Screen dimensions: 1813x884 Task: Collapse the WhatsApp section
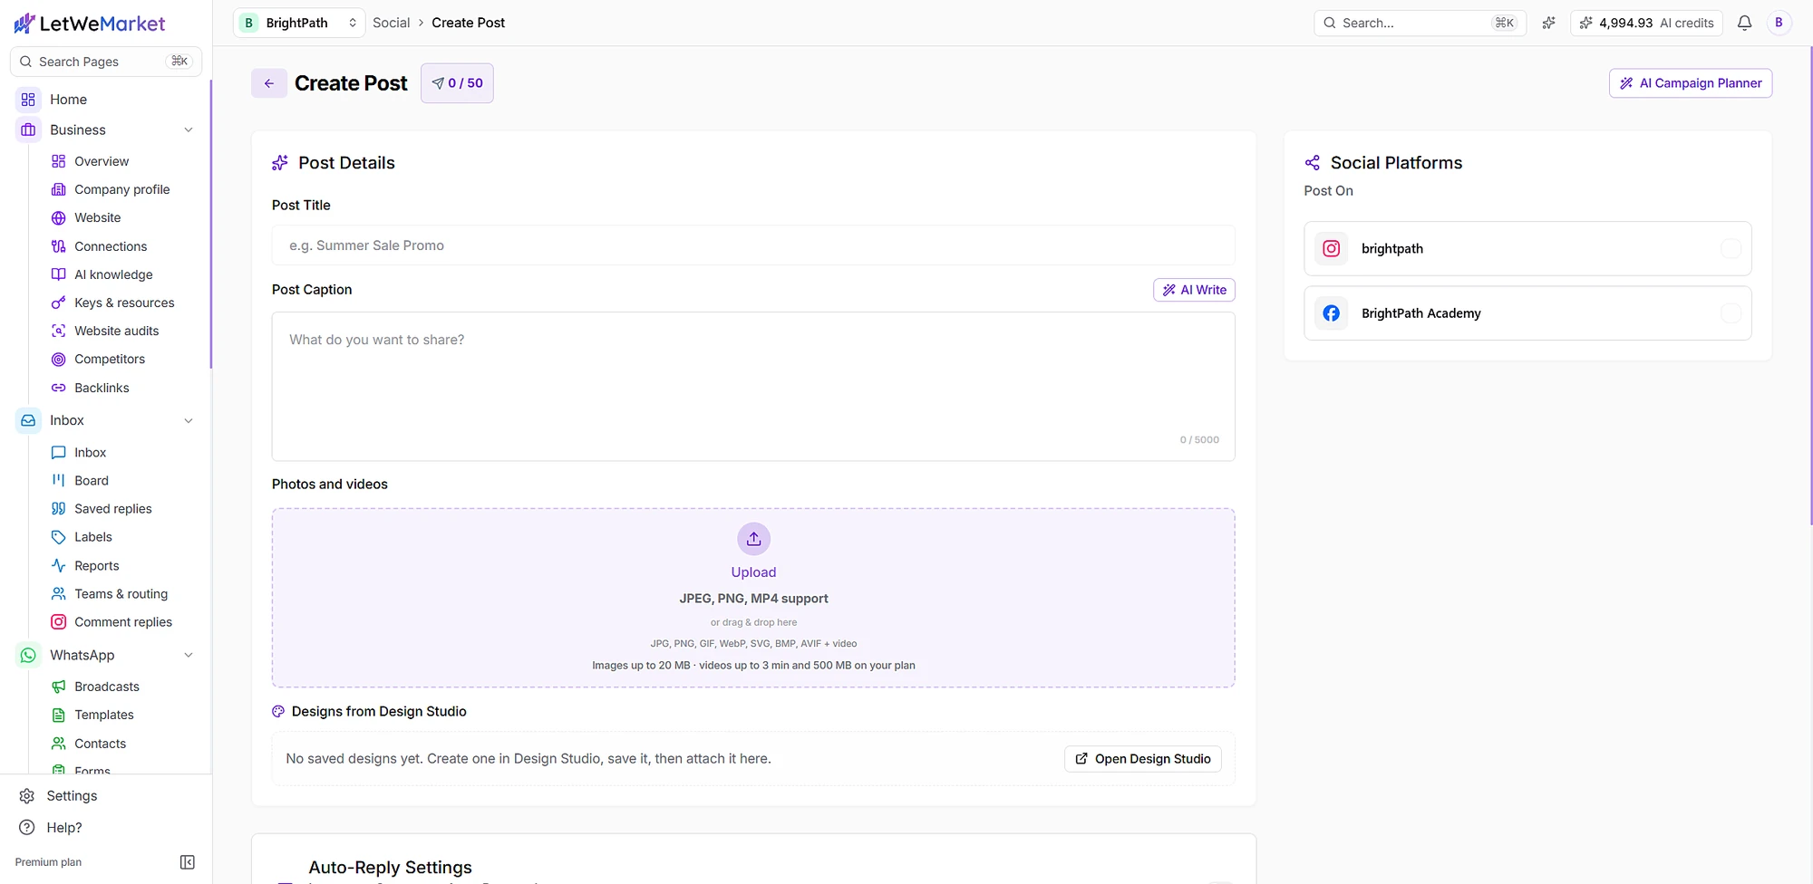189,656
